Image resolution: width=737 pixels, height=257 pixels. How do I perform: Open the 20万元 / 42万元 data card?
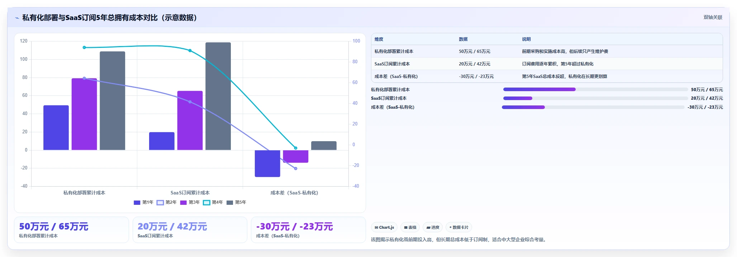click(190, 230)
